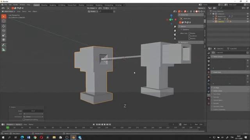Select the Move tool
The height and width of the screenshot is (140, 250).
point(4,26)
